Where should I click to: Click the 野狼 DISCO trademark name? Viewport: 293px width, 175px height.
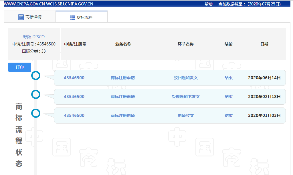pyautogui.click(x=34, y=37)
